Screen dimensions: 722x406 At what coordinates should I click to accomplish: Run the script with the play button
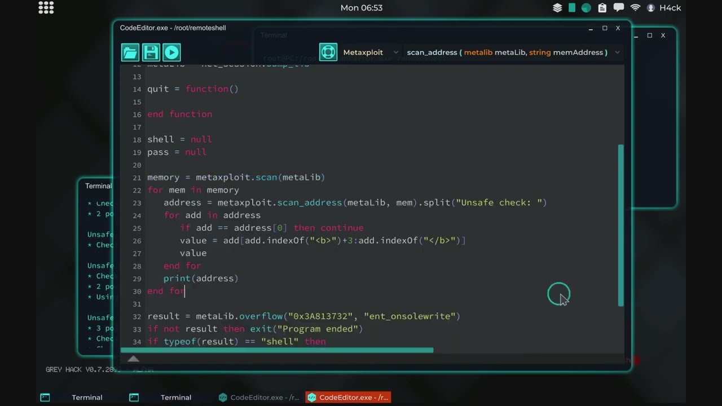point(172,52)
